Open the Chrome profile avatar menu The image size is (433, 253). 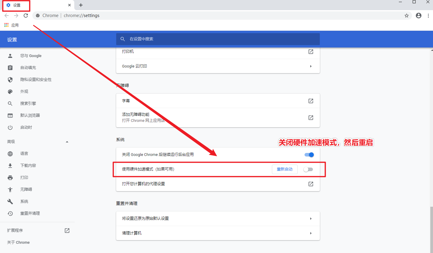pyautogui.click(x=419, y=16)
